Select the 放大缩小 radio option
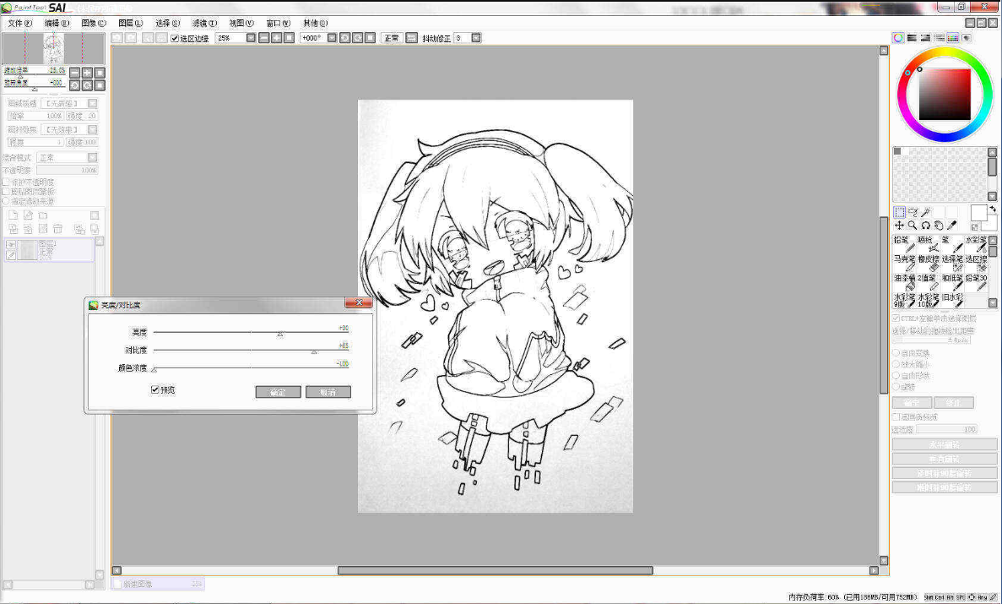Image resolution: width=1002 pixels, height=604 pixels. (x=896, y=364)
